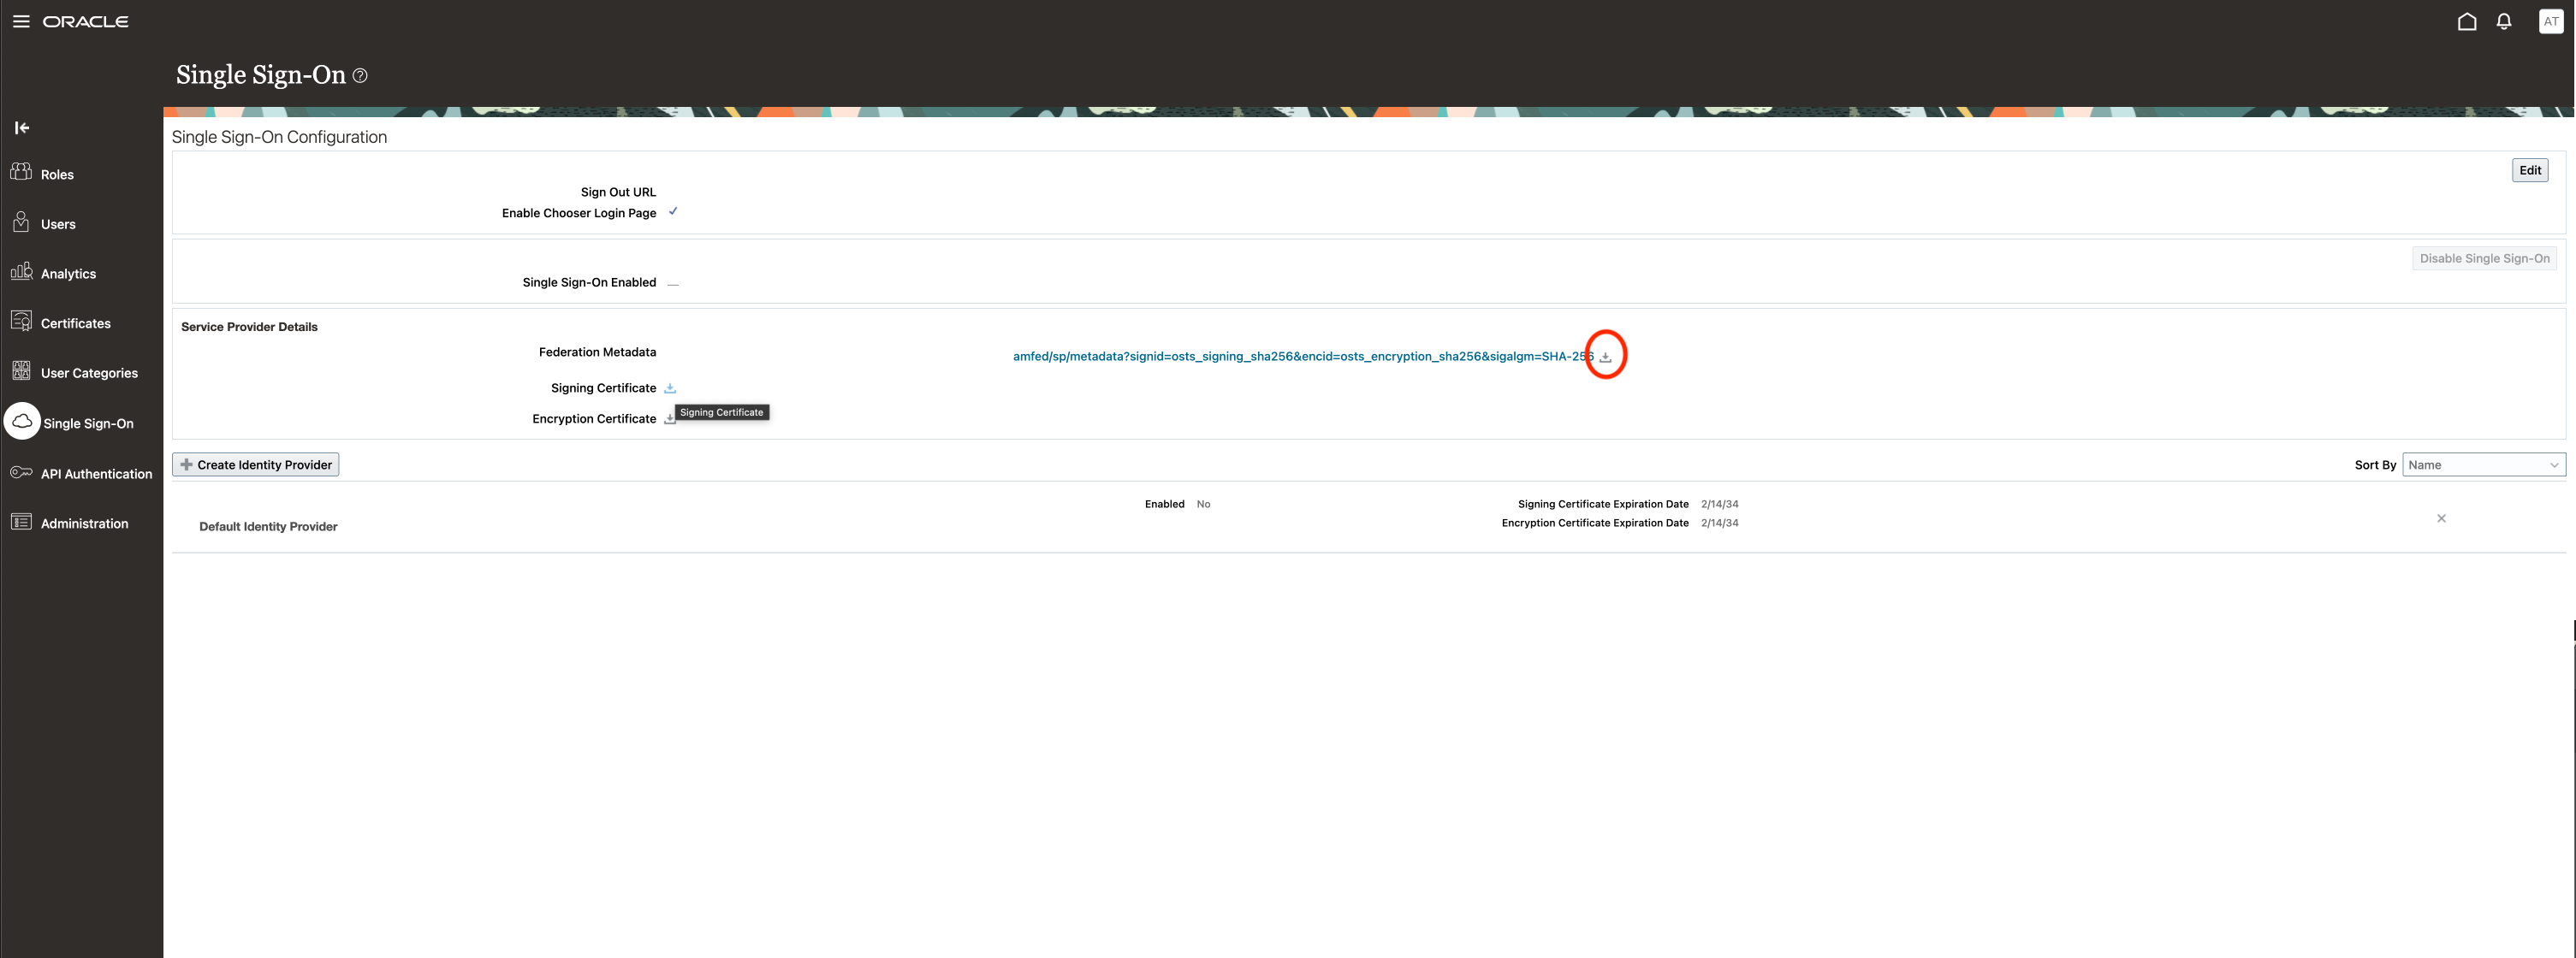Select API Authentication sidebar item

click(x=96, y=474)
